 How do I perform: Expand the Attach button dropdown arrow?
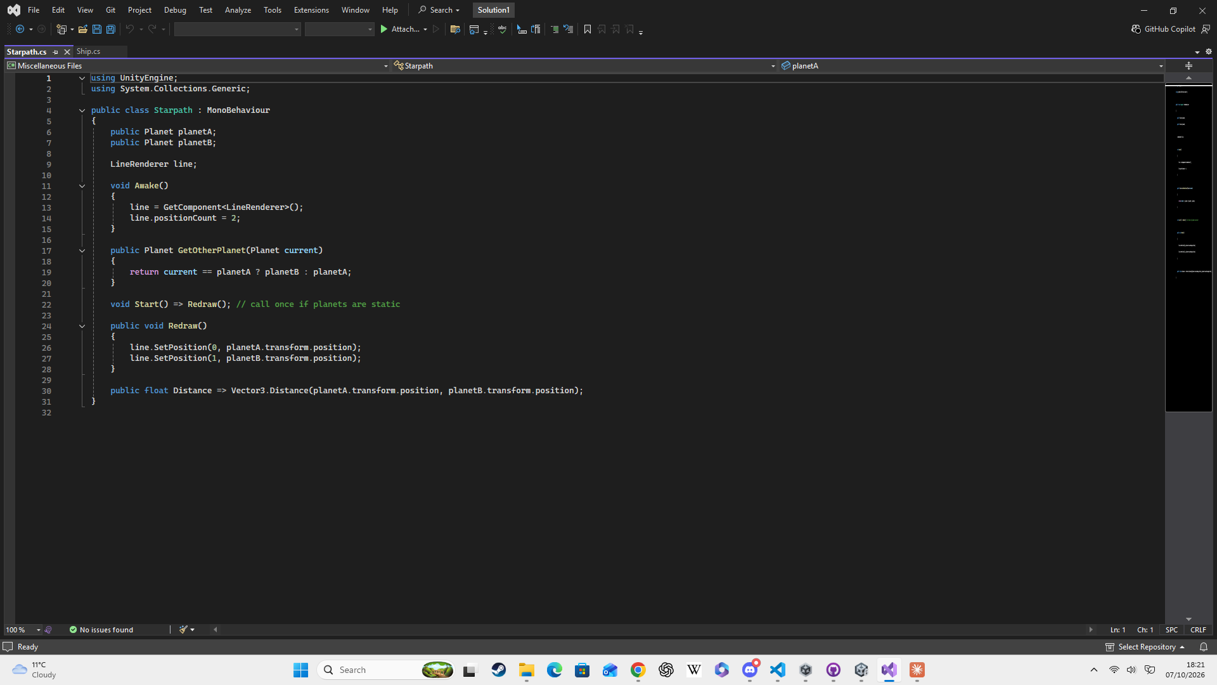click(x=425, y=29)
